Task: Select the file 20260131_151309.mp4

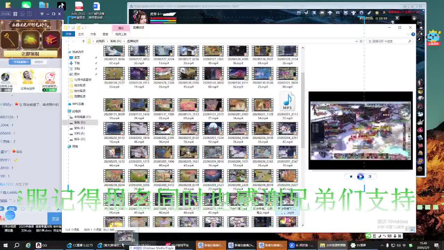Action: [188, 109]
